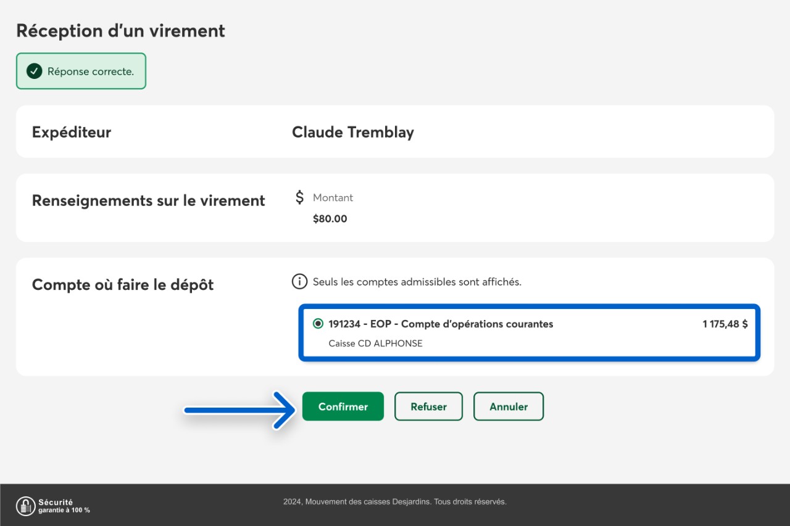Click the "Compte d'opérations courantes" account label
790x526 pixels.
click(476, 324)
